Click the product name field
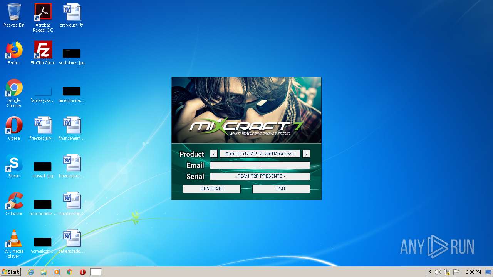 click(260, 154)
